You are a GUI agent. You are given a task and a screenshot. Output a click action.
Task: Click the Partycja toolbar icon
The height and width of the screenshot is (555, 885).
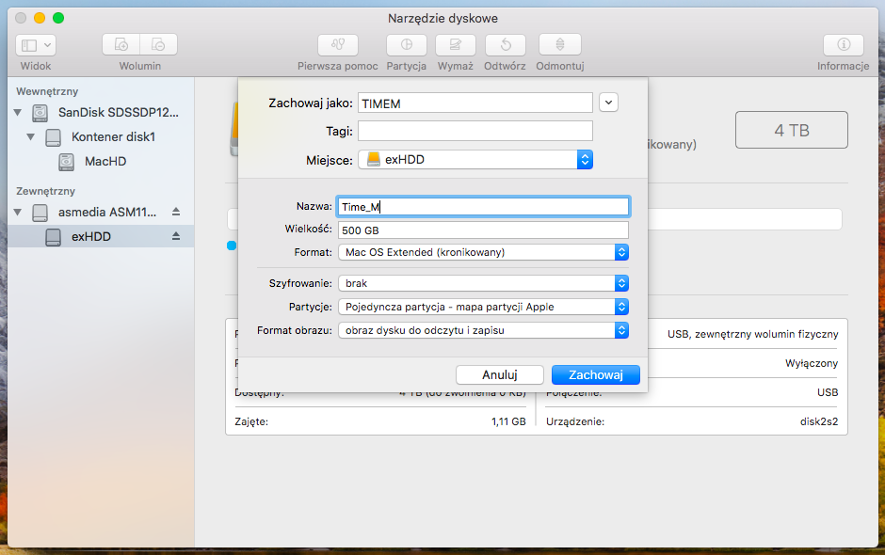tap(406, 45)
